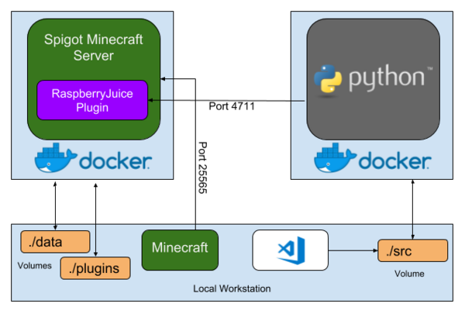
Task: Click the right Docker whale logo
Action: coord(335,157)
